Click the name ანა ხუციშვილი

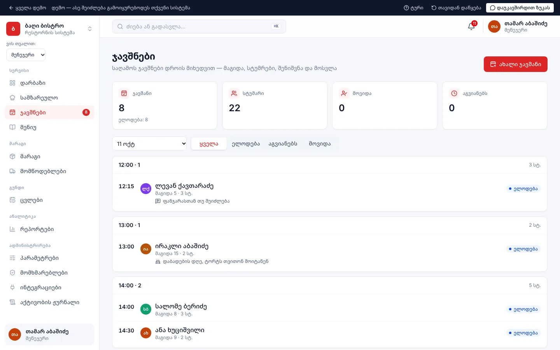[180, 330]
